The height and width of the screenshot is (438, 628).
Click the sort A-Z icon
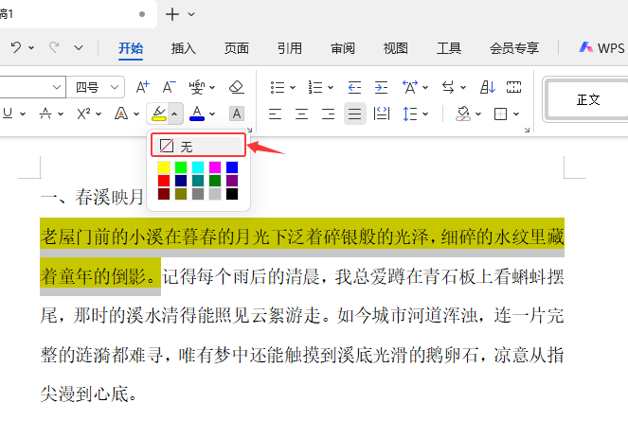pos(488,87)
